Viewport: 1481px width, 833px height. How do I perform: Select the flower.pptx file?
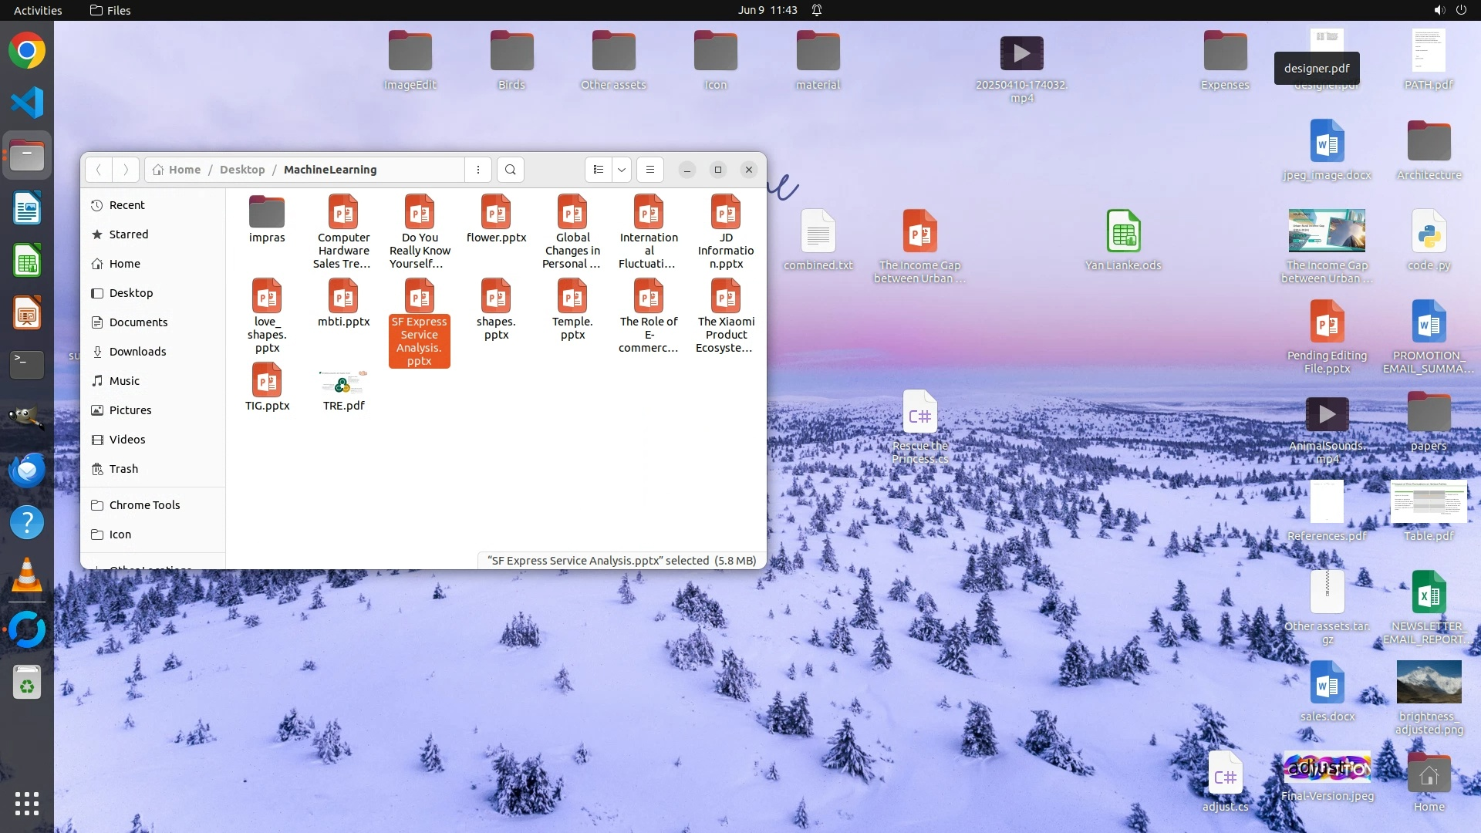coord(496,214)
